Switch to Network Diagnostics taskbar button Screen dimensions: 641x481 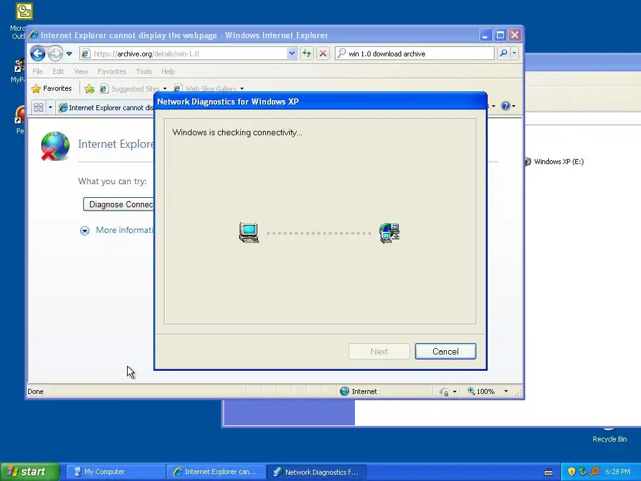(317, 472)
